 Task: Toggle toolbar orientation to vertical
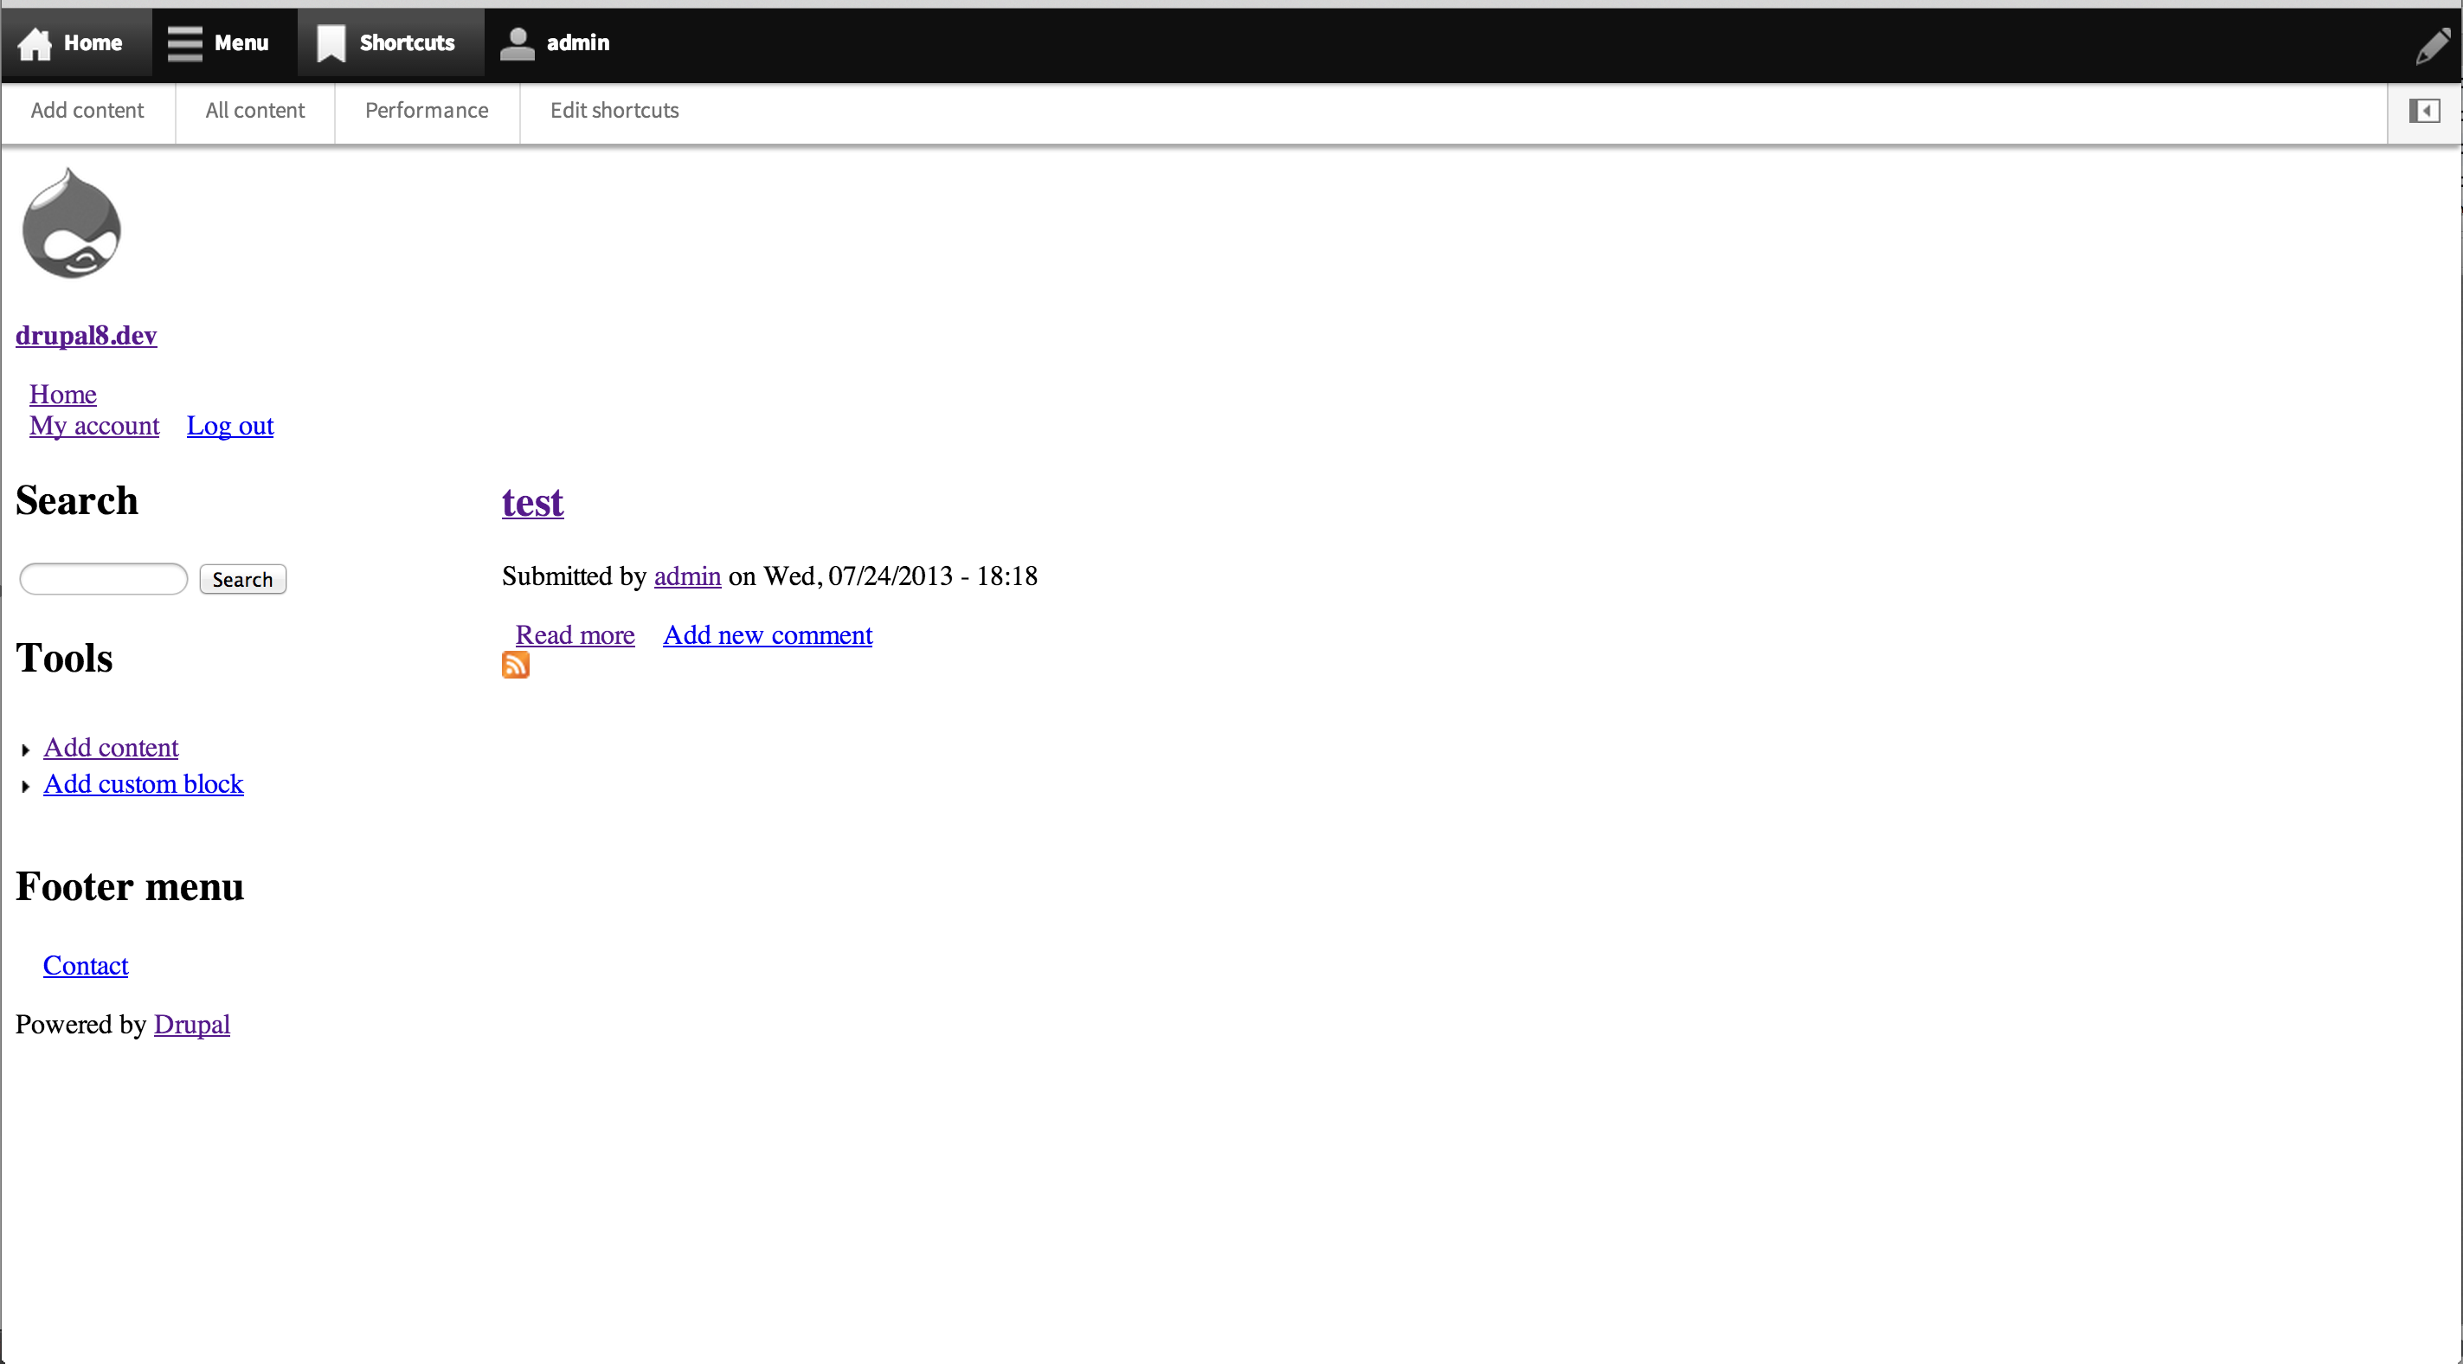pyautogui.click(x=2424, y=111)
